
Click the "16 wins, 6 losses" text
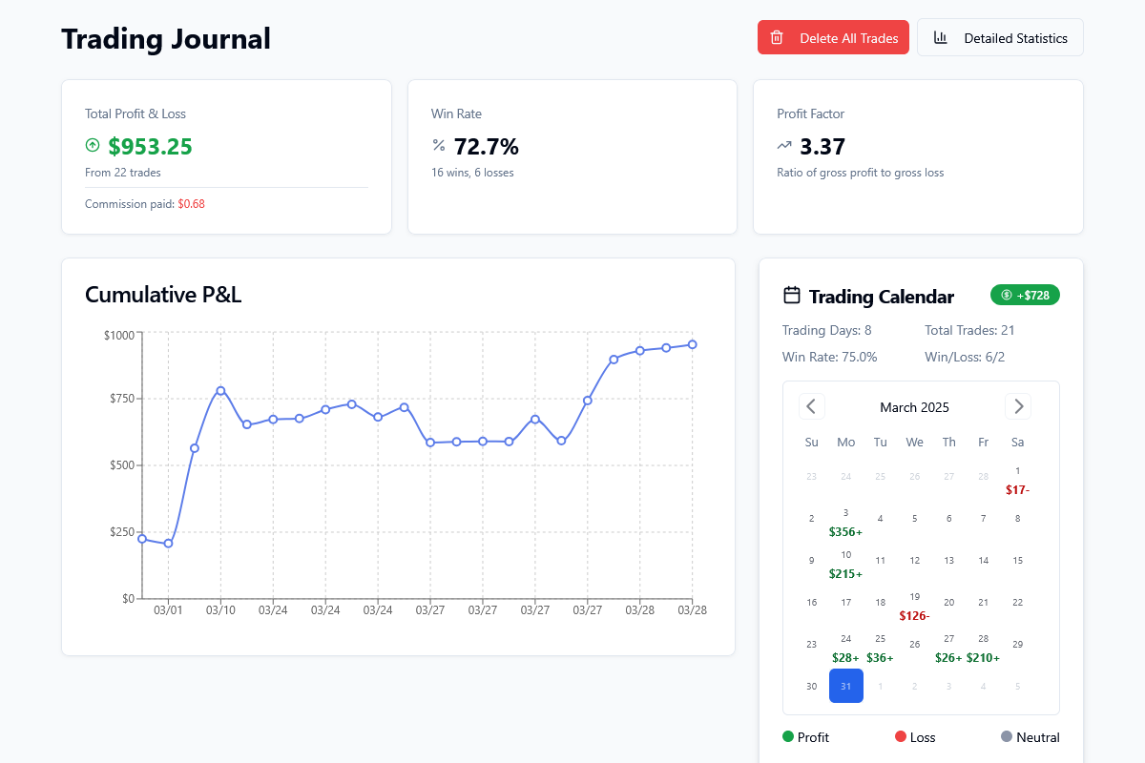click(472, 173)
